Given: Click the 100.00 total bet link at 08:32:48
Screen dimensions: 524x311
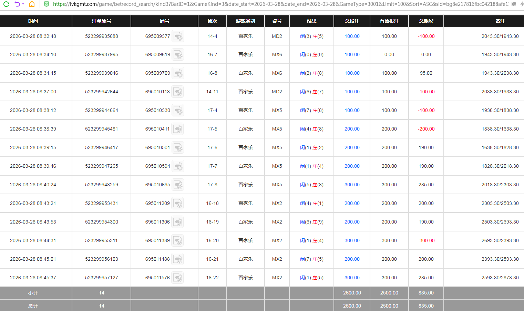Looking at the screenshot, I should (352, 36).
